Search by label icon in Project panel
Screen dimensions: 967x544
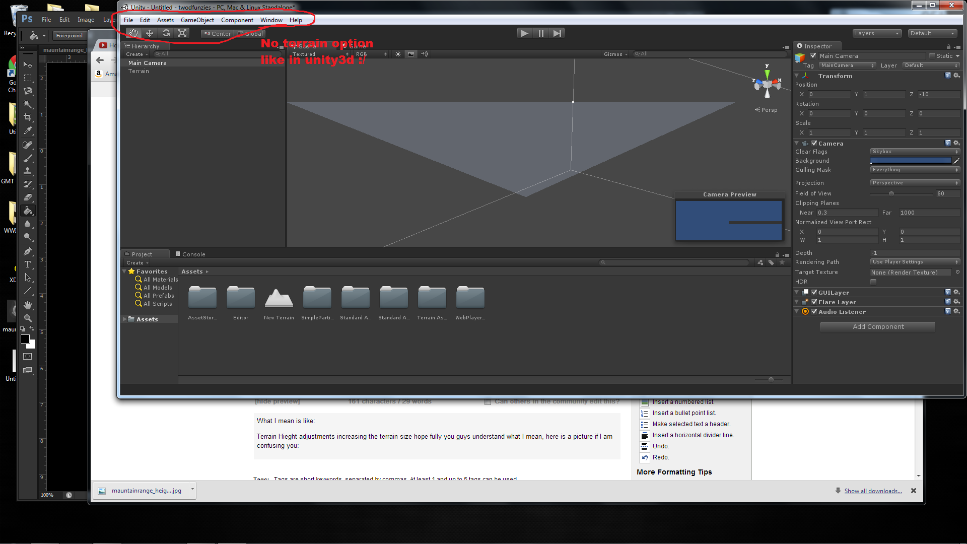(x=771, y=262)
